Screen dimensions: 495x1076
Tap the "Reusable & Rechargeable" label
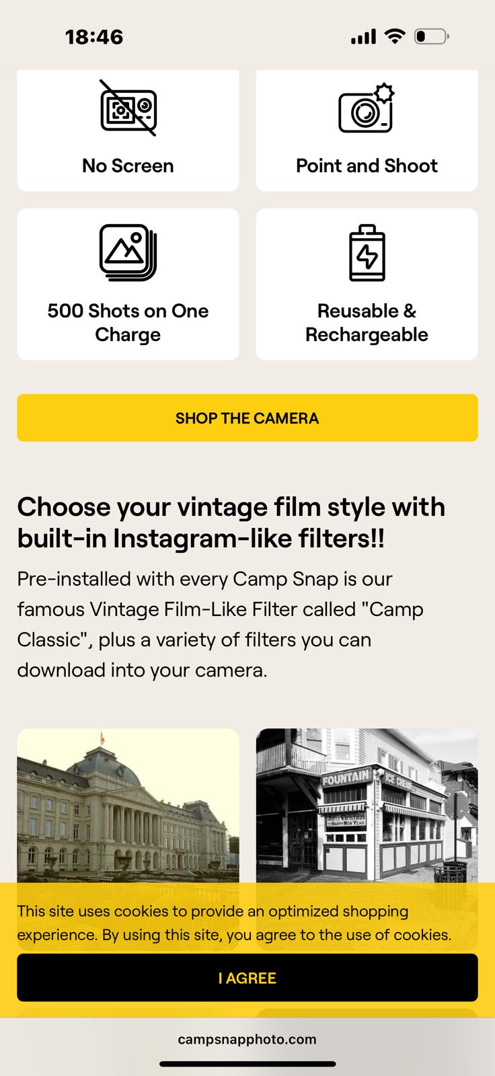(x=367, y=323)
